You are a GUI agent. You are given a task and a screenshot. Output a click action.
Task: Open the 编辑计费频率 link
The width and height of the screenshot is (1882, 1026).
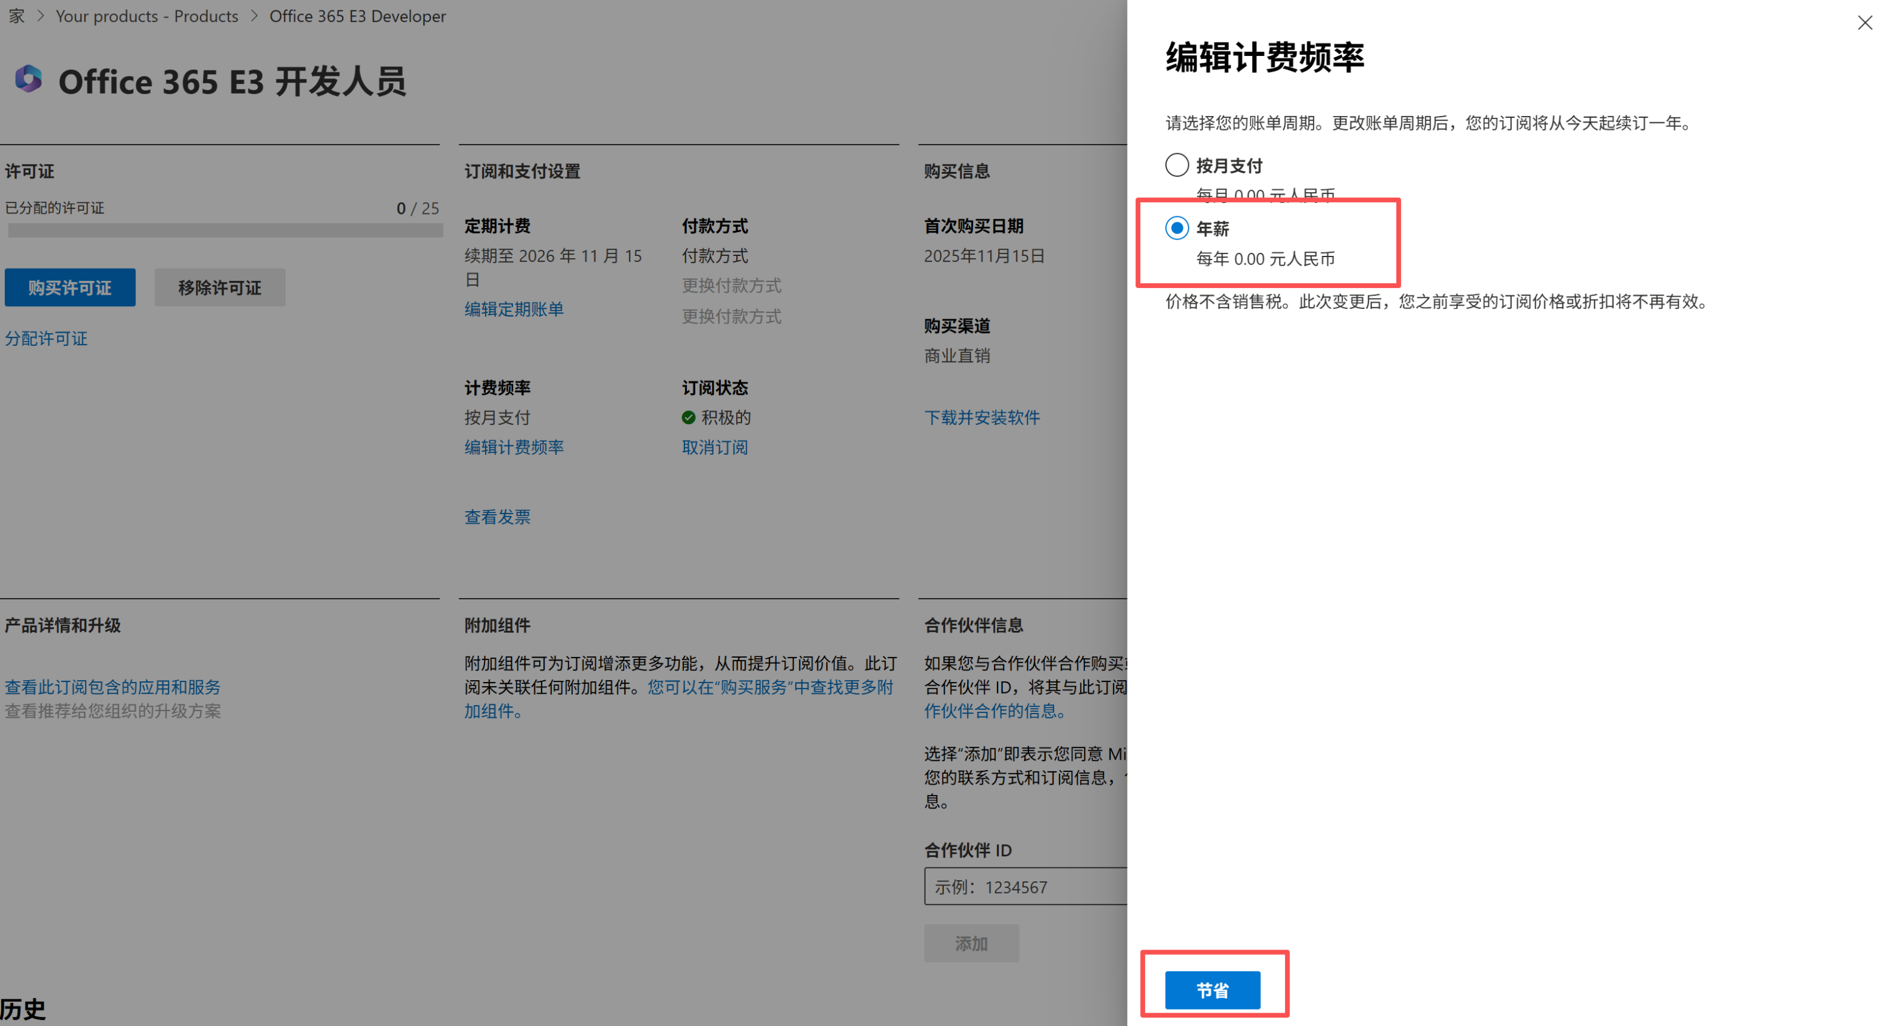[514, 447]
